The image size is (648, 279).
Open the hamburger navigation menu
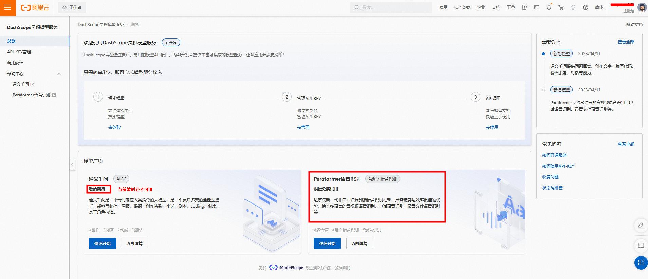click(8, 8)
